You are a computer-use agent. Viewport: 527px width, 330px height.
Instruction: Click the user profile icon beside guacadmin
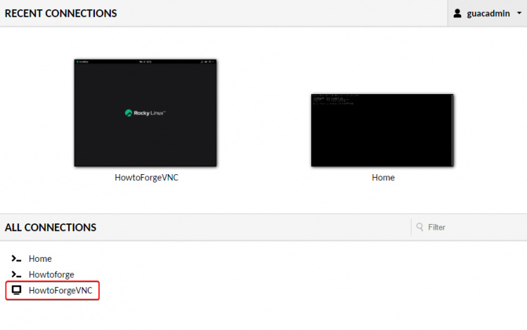[457, 13]
